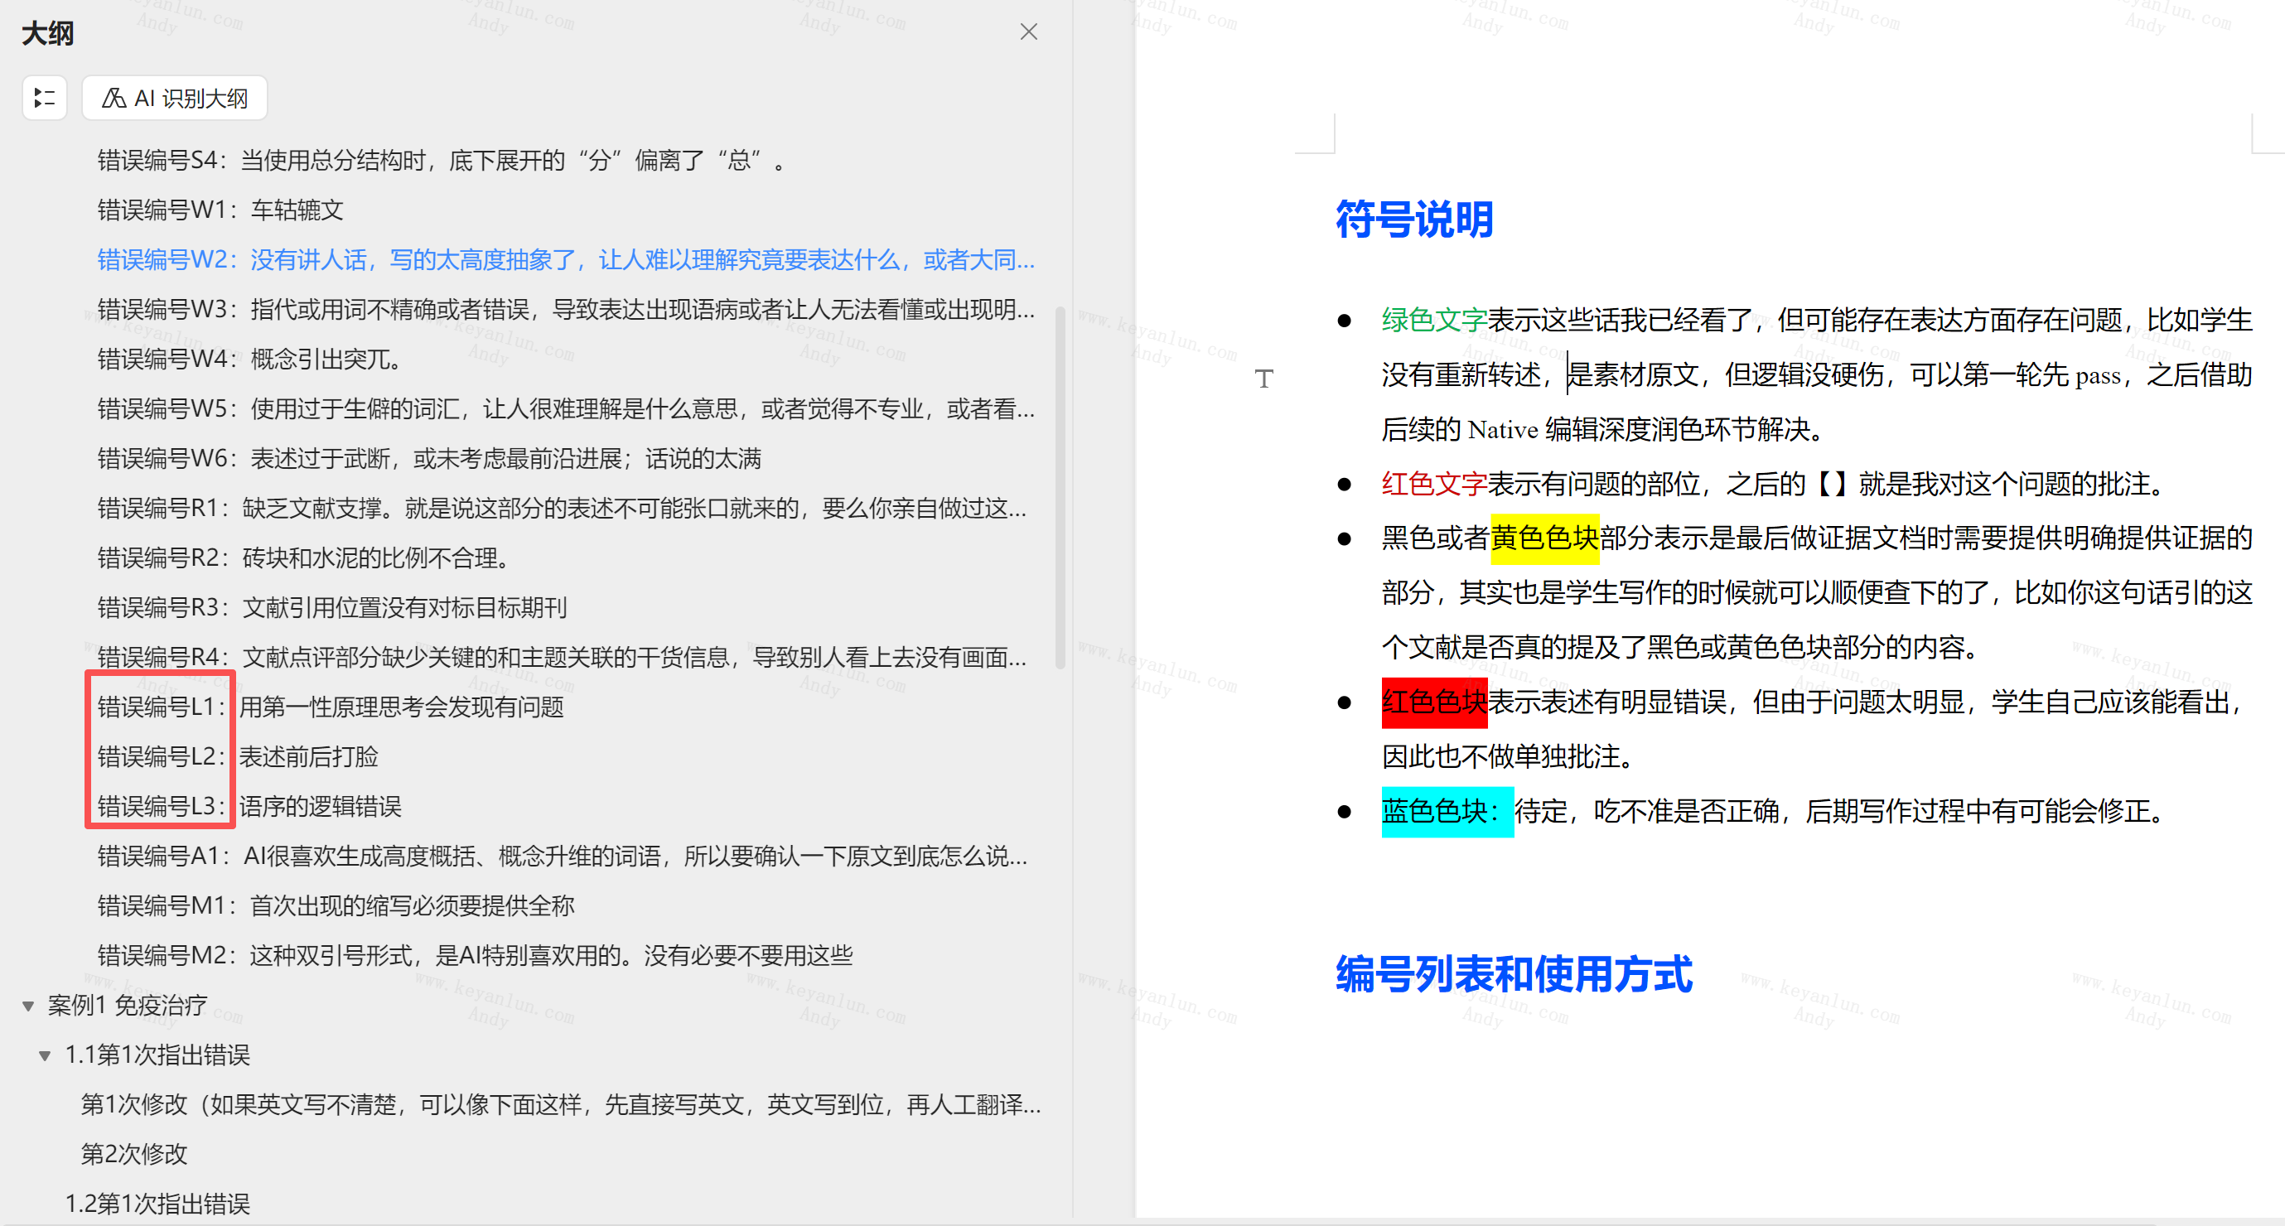Jump to 错误编号W1：车轱辘文
This screenshot has height=1226, width=2285.
point(220,210)
